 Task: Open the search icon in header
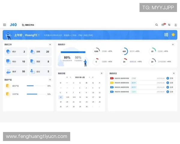[156, 25]
